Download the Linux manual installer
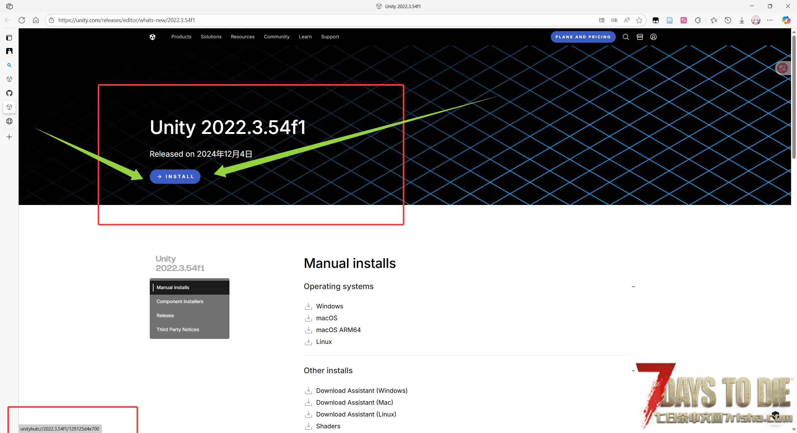 point(318,342)
